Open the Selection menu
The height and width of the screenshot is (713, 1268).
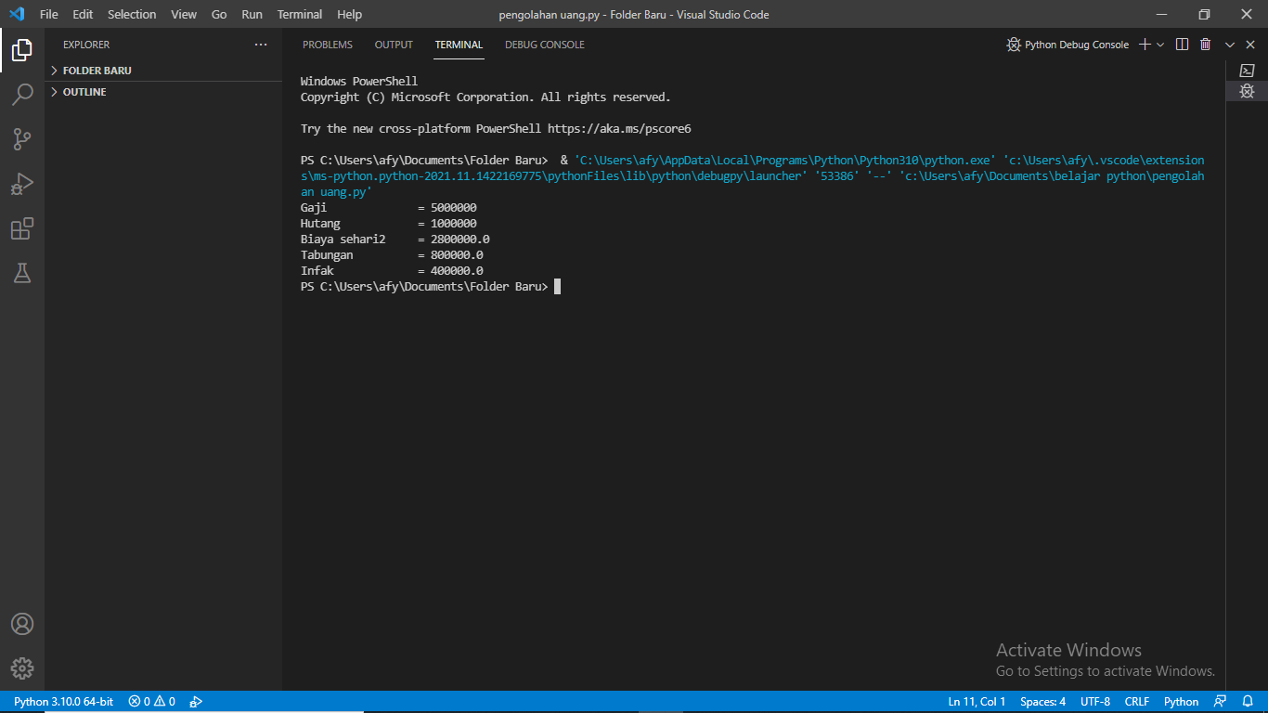132,14
